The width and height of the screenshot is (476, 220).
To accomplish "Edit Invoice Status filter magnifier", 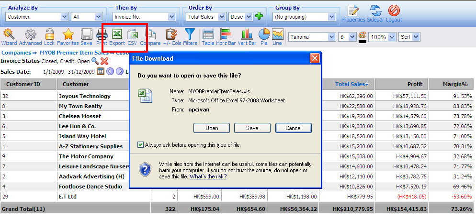I will coord(95,61).
